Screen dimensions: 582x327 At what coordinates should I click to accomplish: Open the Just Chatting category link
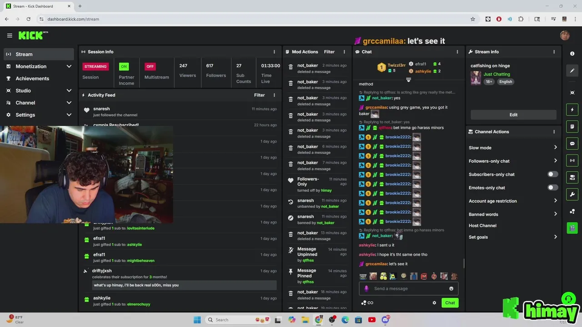pyautogui.click(x=497, y=74)
